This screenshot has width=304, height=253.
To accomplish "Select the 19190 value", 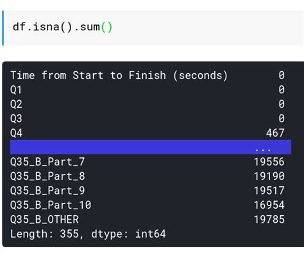I will 269,176.
